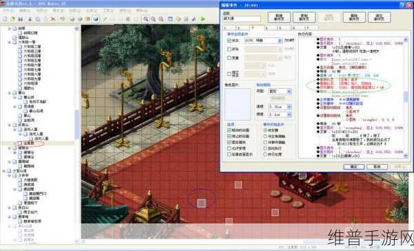Click the New Event Page button
The width and height of the screenshot is (414, 251).
(279, 17)
